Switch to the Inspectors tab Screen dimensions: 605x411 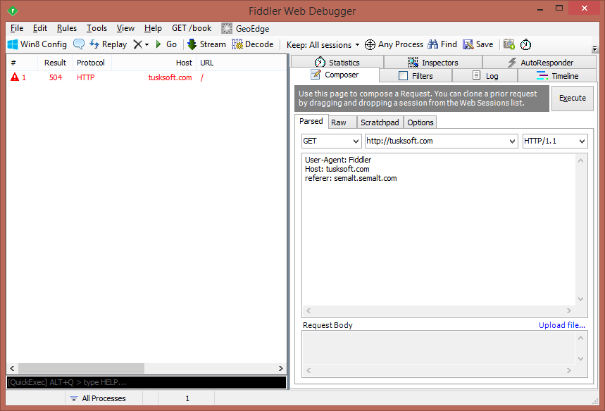pos(433,62)
